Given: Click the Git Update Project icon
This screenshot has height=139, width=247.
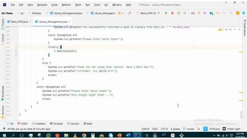Looking at the screenshot, I should 199,13.
